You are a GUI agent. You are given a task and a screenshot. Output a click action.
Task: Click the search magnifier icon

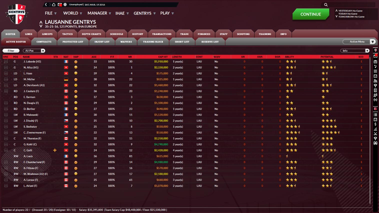pyautogui.click(x=326, y=5)
